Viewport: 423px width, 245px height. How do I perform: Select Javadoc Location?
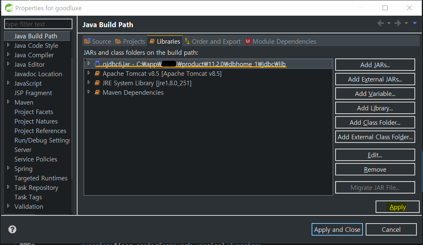tap(38, 74)
